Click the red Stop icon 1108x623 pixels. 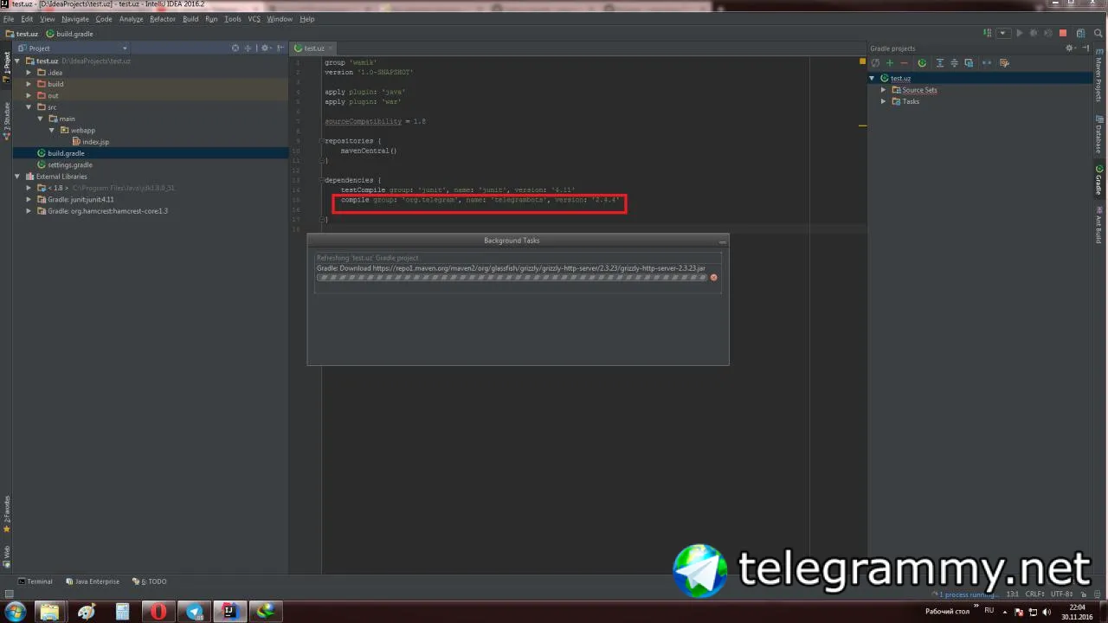coord(1063,34)
